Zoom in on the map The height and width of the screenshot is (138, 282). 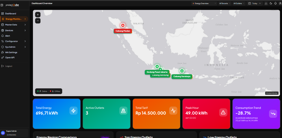(x=38, y=14)
